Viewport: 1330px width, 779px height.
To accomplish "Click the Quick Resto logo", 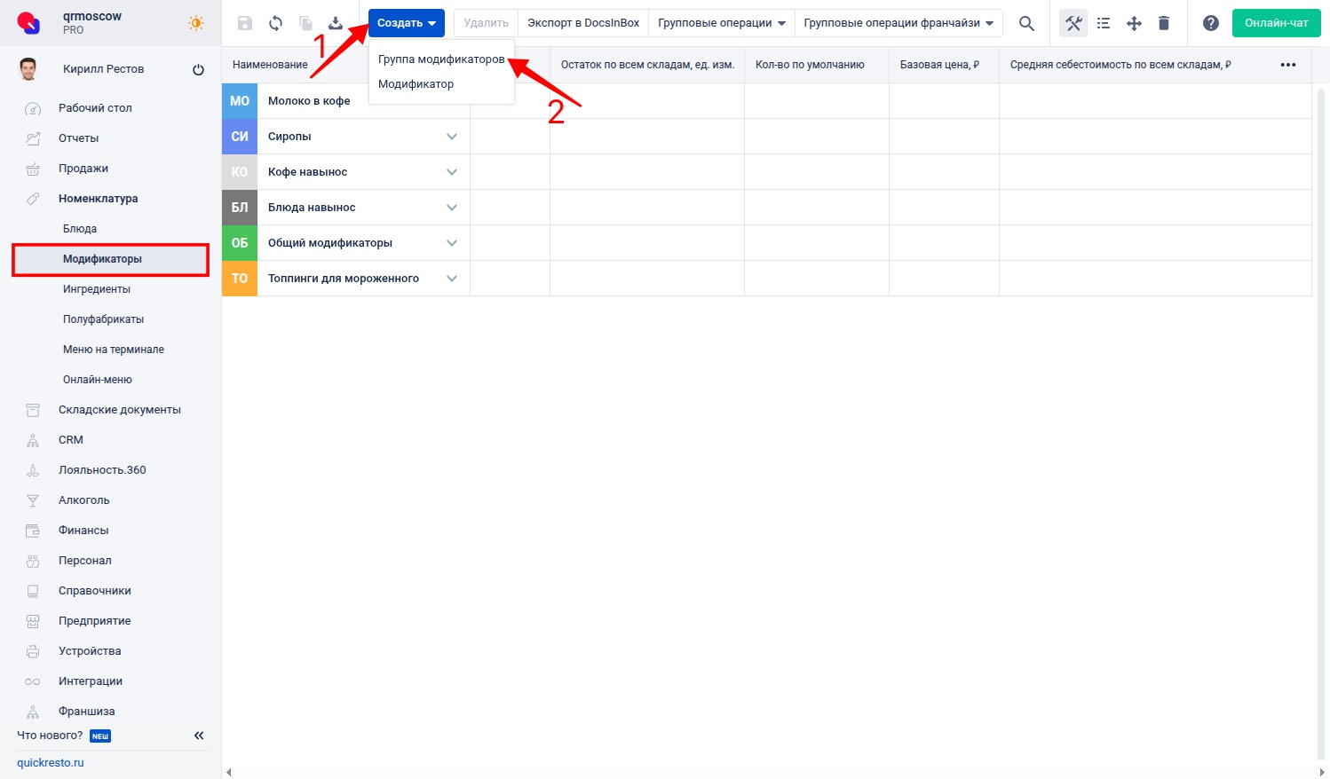I will [x=28, y=22].
